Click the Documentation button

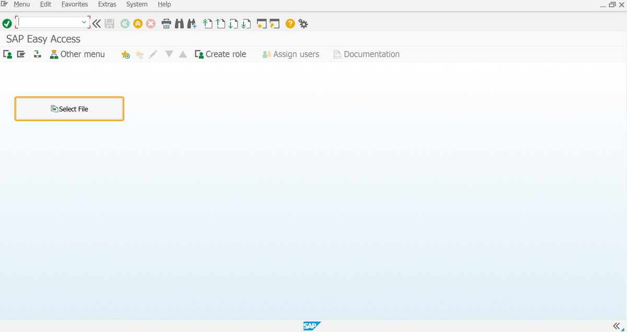point(366,54)
